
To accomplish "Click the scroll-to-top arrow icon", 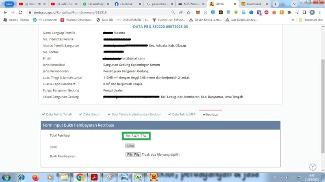I will pyautogui.click(x=312, y=167).
